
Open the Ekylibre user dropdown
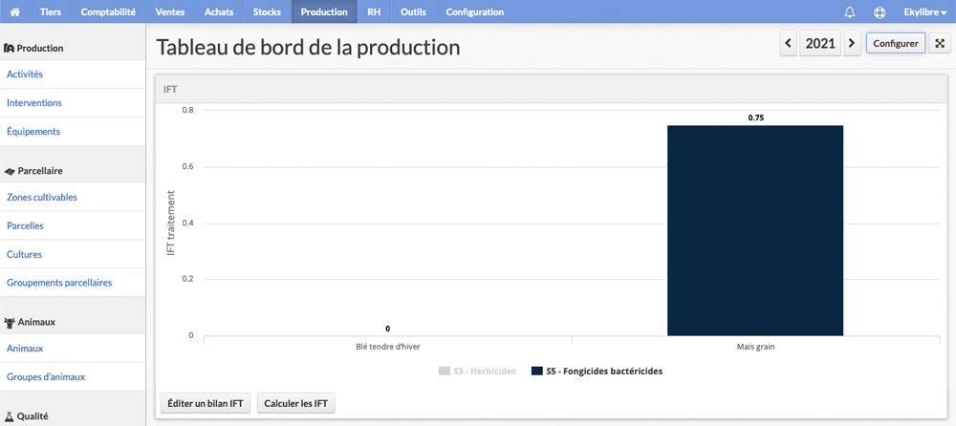click(x=924, y=11)
